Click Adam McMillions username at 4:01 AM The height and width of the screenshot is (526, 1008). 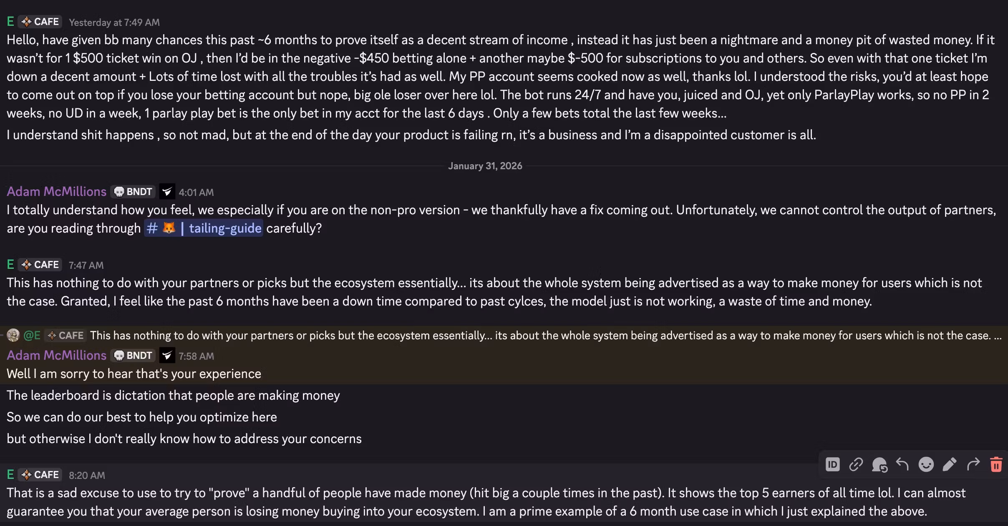pyautogui.click(x=56, y=192)
